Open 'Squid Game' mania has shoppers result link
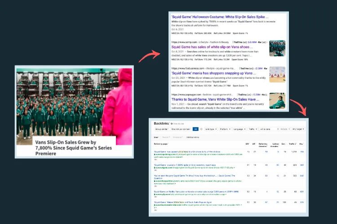Screen dimensions: 337x224 (x=213, y=73)
